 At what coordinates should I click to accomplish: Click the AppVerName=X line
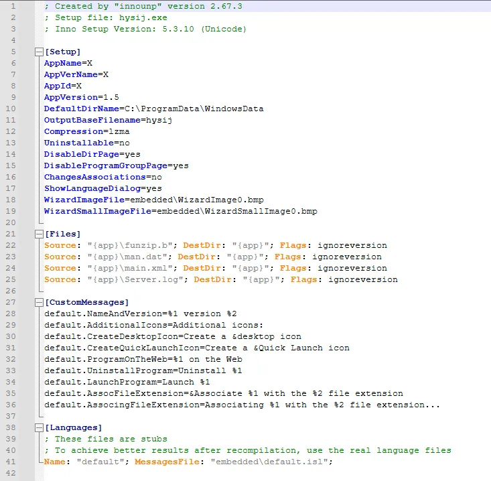[76, 74]
